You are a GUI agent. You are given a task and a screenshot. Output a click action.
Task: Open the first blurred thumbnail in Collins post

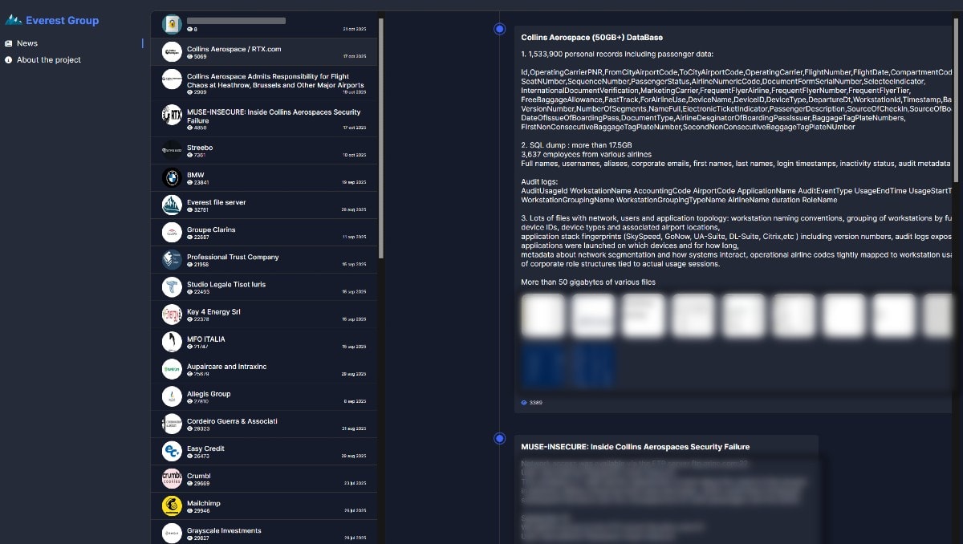[542, 315]
